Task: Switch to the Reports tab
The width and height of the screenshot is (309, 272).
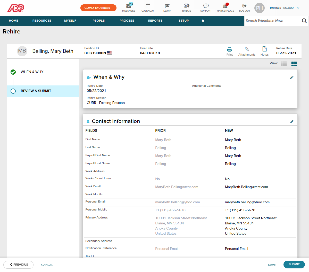Action: (x=155, y=21)
